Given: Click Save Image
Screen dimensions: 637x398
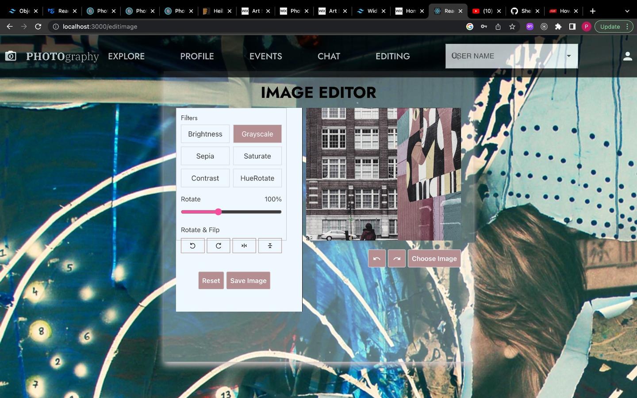Looking at the screenshot, I should pos(248,280).
